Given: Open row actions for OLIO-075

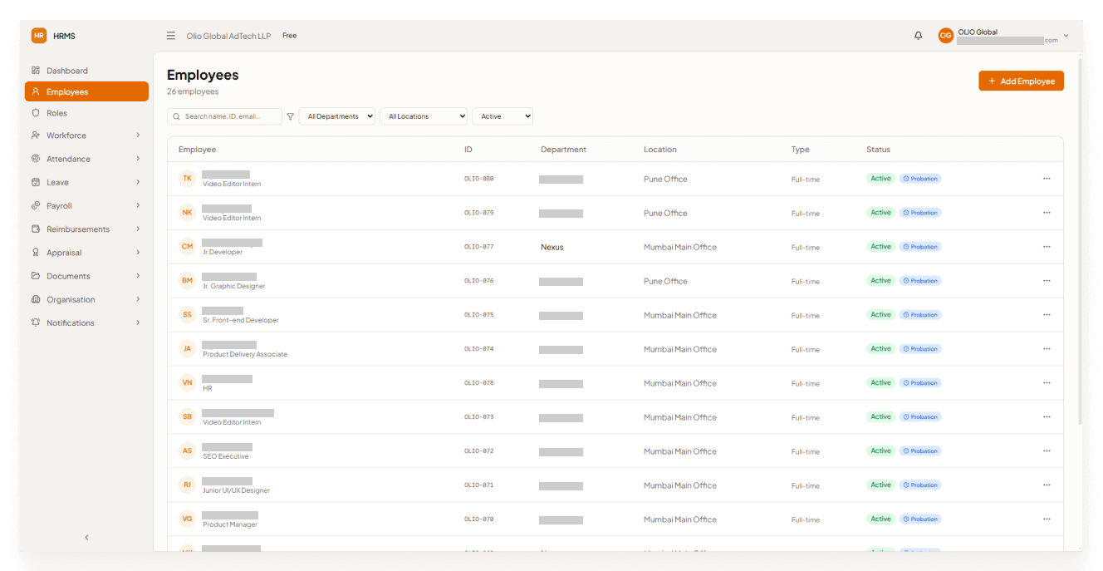Looking at the screenshot, I should click(x=1047, y=315).
